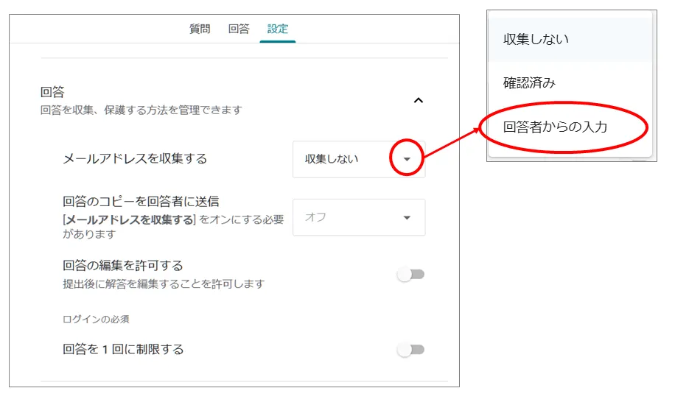Viewport: 675px width, 402px height.
Task: Click the arrow beside 収集しない
Action: pos(407,159)
